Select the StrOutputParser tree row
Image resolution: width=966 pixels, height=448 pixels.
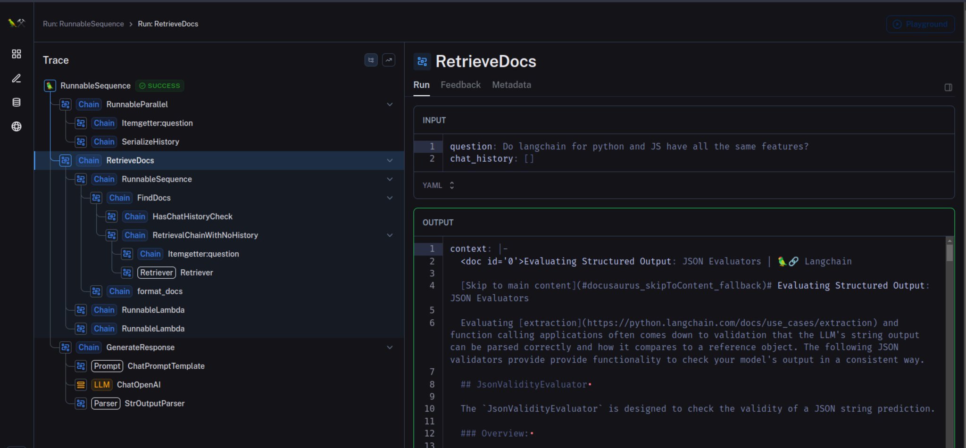pyautogui.click(x=219, y=403)
